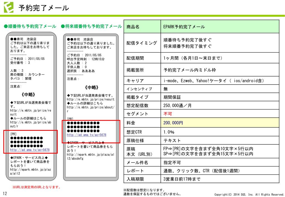The image size is (285, 197).
Task: Select the セグメント label
Action: tap(137, 114)
